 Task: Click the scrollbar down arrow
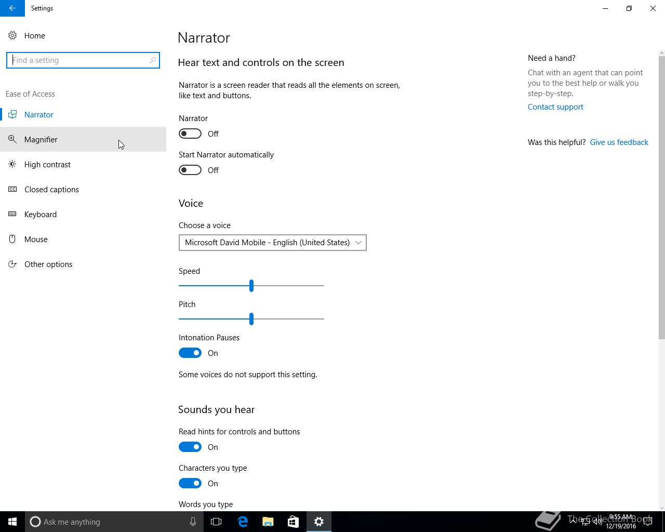[x=661, y=508]
